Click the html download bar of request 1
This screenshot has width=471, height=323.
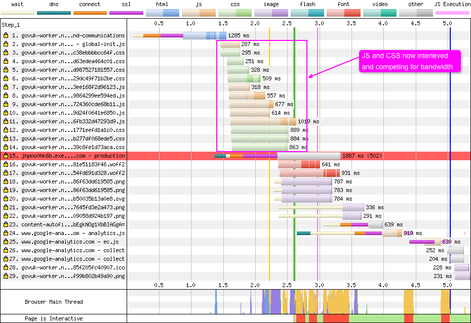point(205,35)
